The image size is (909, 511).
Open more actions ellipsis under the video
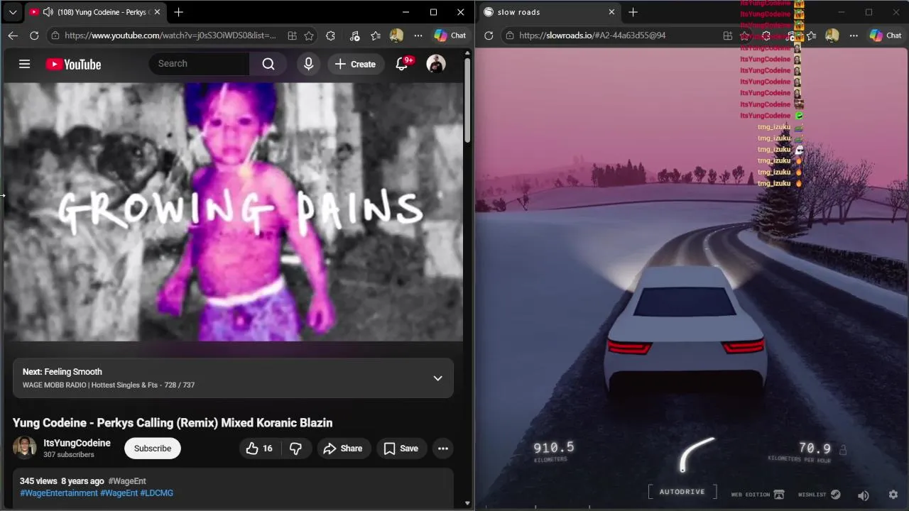click(443, 449)
